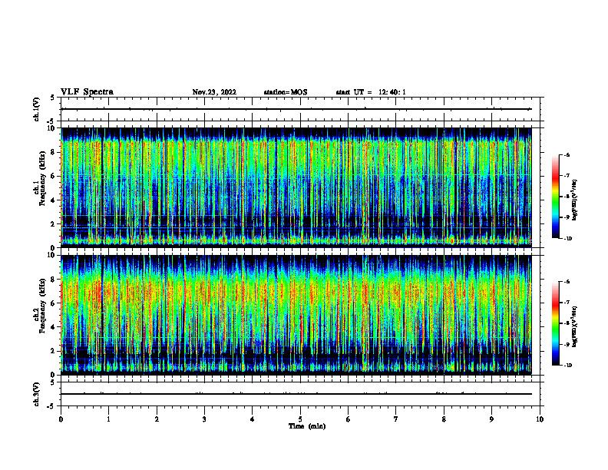Screen dimensions: 608x470
Task: Click the ch.2 spectrogram plot
Action: click(x=296, y=315)
